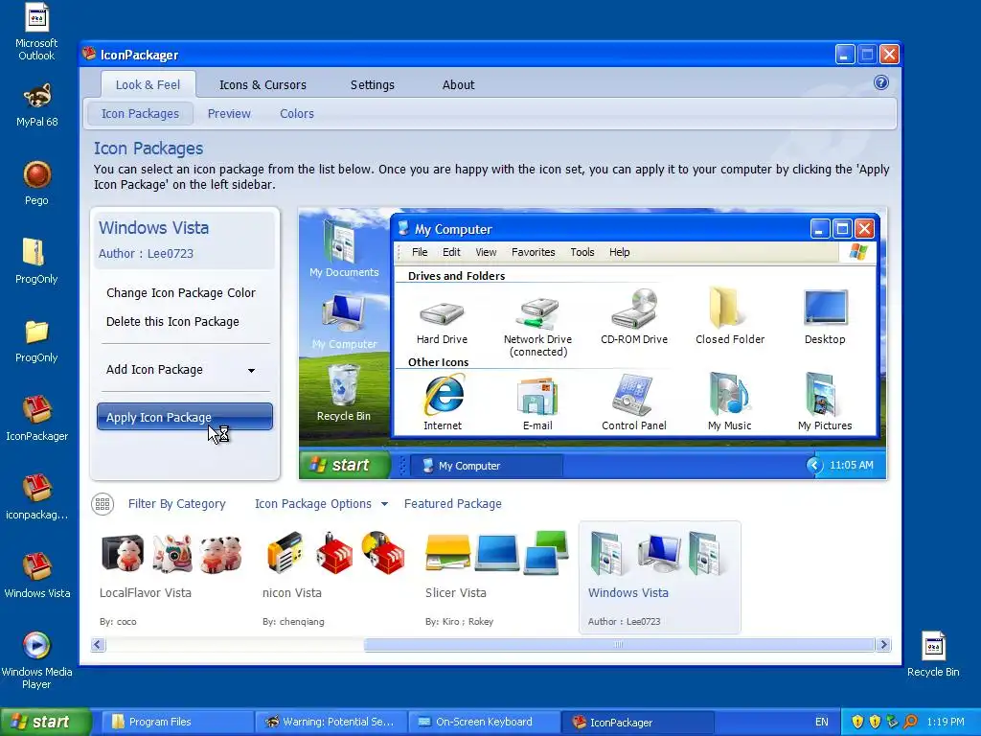
Task: Select the LocalFlavor Vista package thumbnail
Action: (x=171, y=578)
